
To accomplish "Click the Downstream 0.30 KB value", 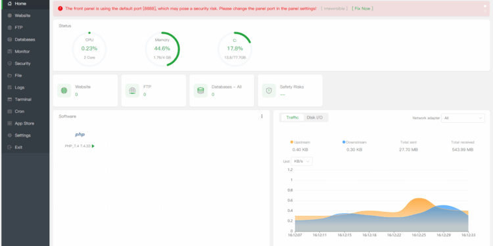I will click(x=354, y=150).
